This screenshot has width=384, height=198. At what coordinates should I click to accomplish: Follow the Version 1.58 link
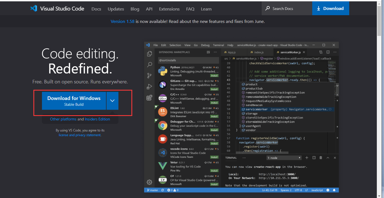[123, 21]
